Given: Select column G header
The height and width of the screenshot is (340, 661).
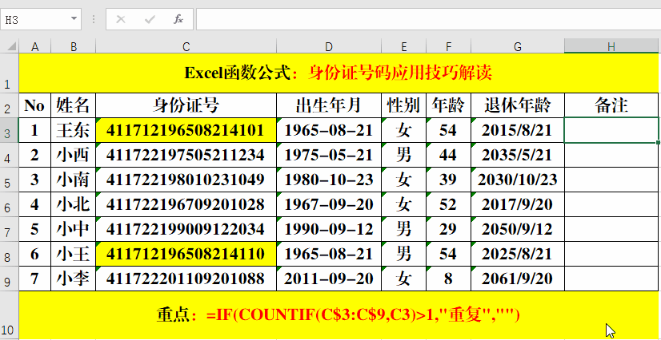Looking at the screenshot, I should tap(518, 46).
